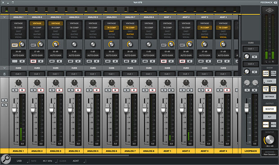Click the large Monitor volume knob

tap(270, 139)
